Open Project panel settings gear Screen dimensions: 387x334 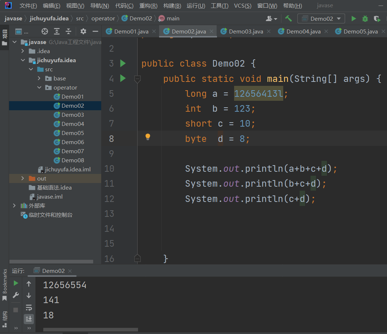click(83, 31)
